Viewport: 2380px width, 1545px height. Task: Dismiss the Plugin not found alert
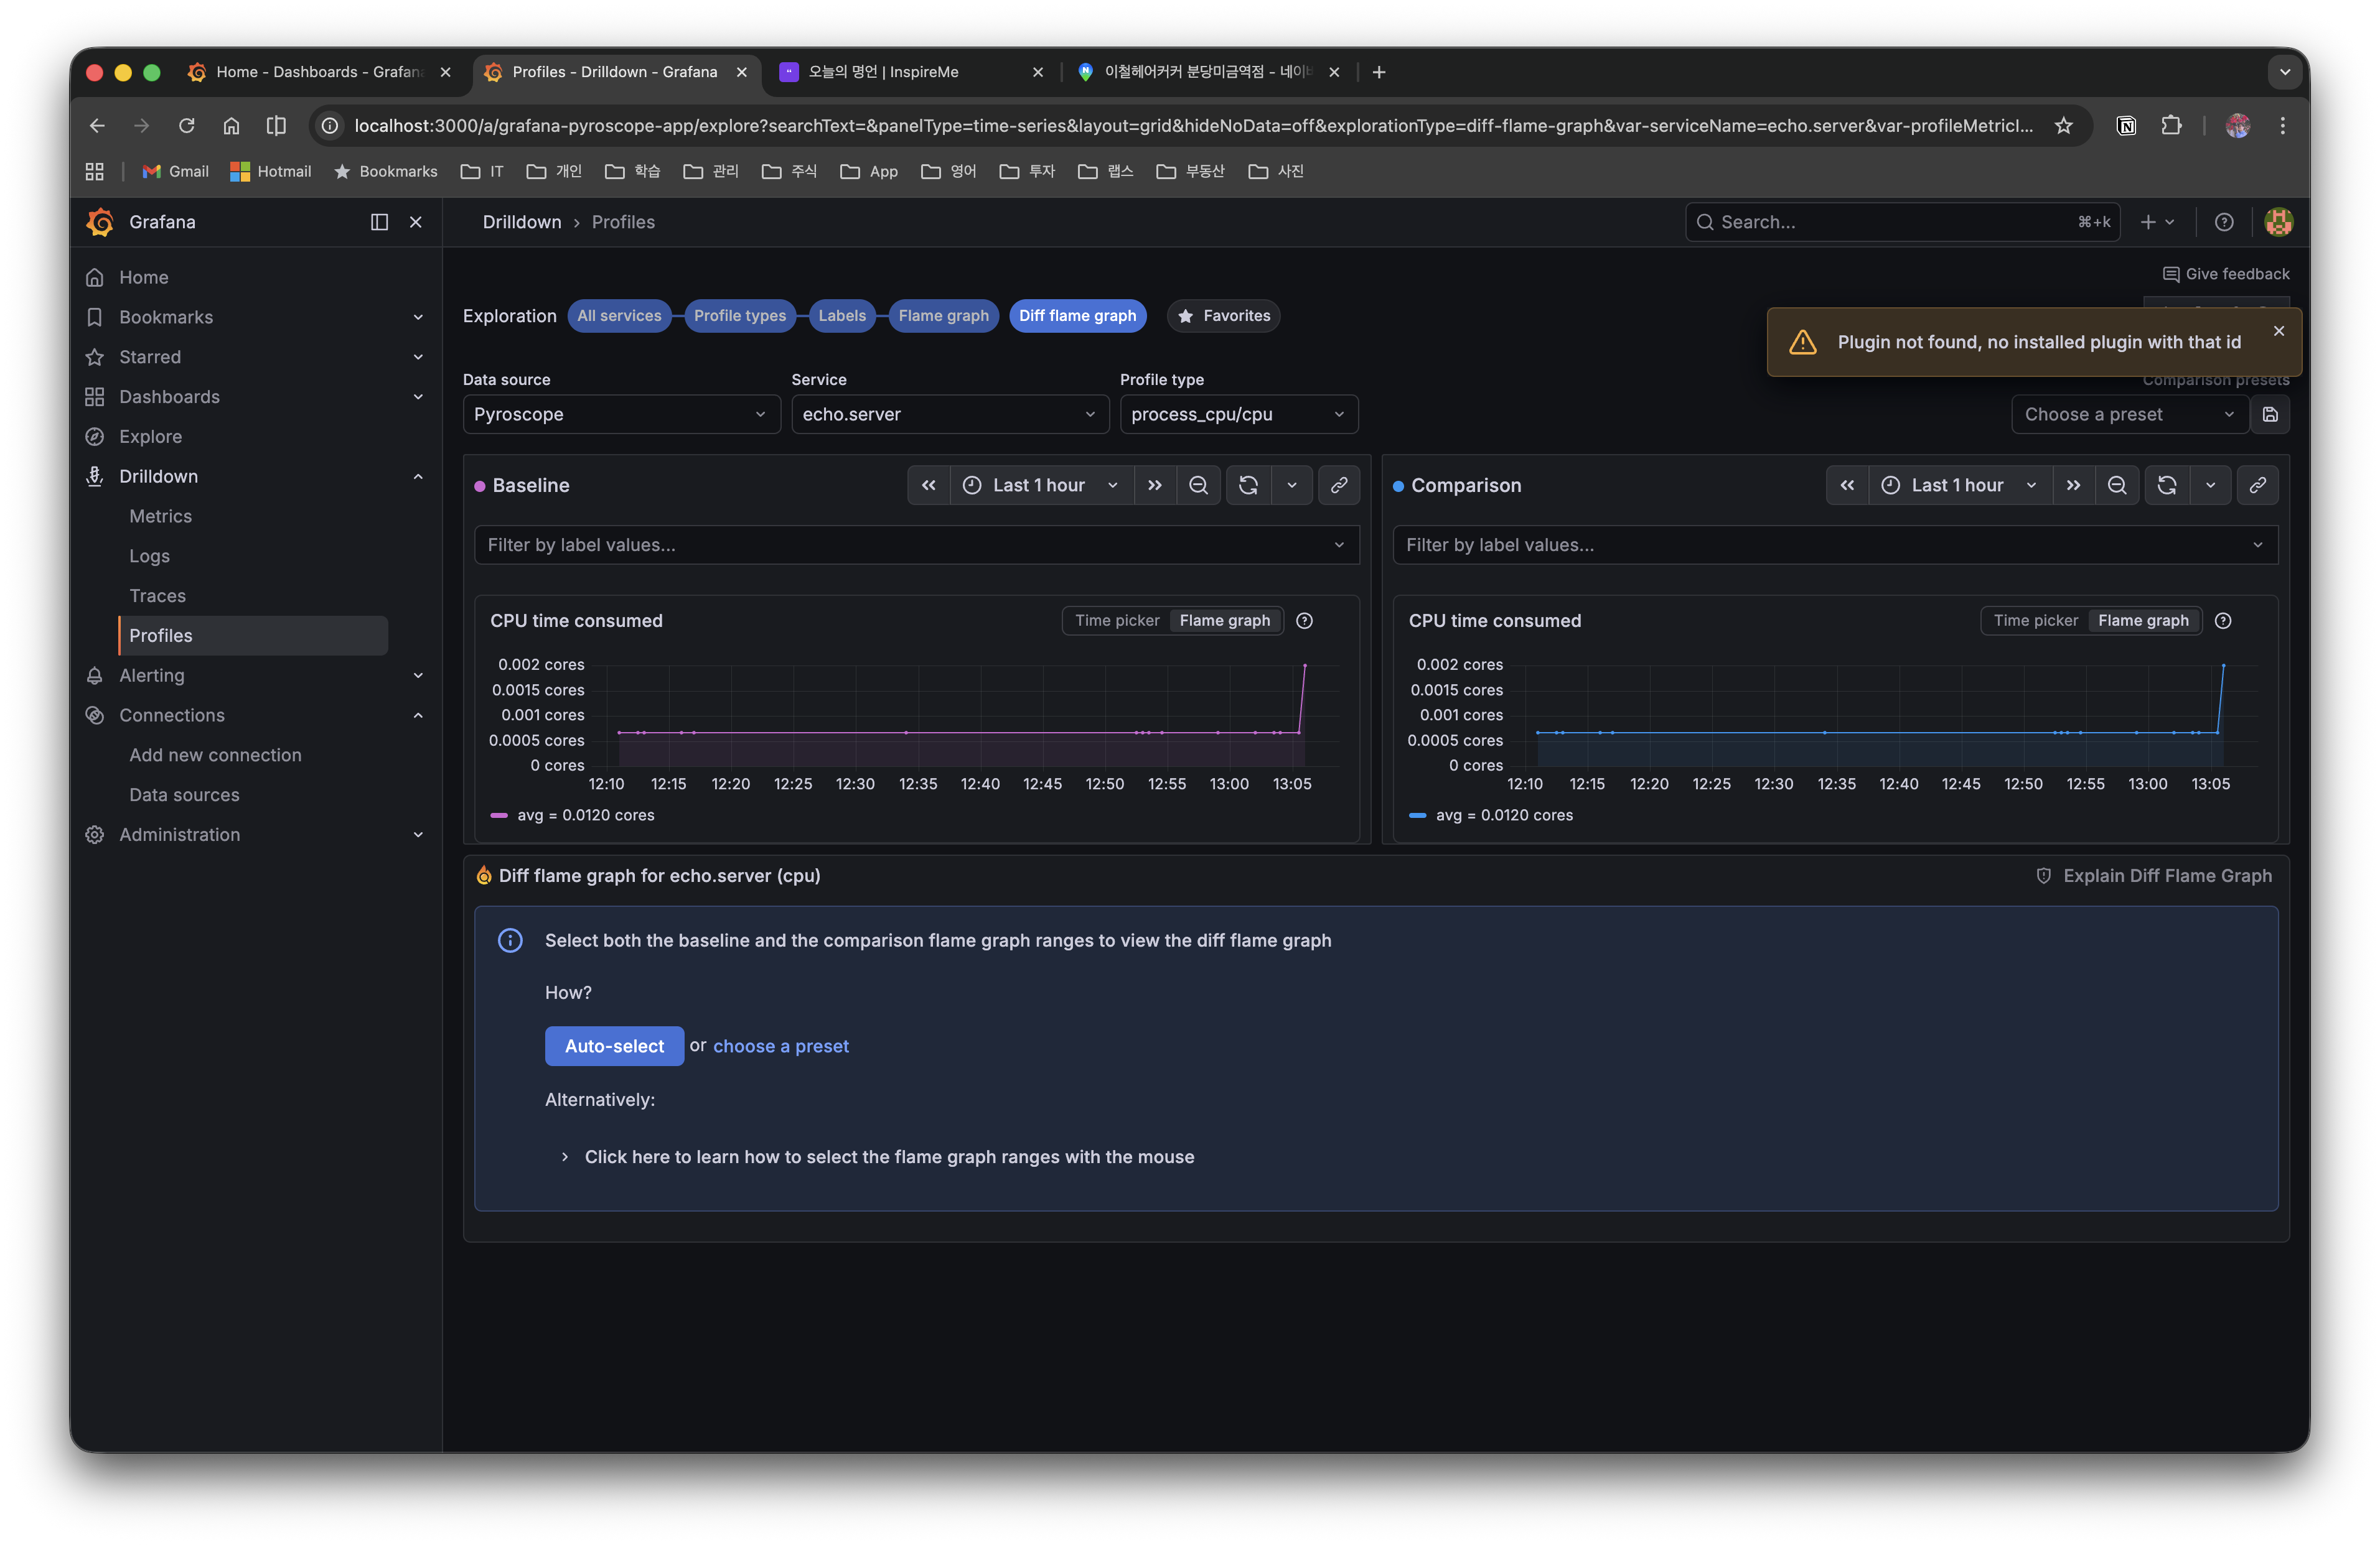[2278, 331]
